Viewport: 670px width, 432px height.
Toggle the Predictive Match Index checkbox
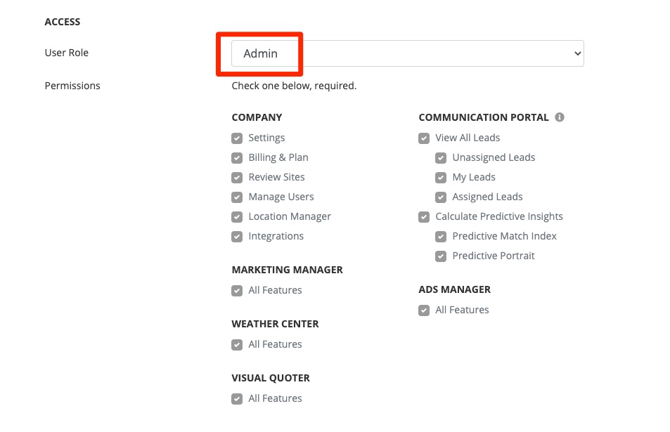coord(441,237)
